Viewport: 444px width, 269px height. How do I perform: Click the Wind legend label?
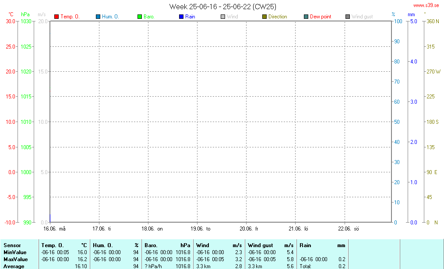(232, 17)
